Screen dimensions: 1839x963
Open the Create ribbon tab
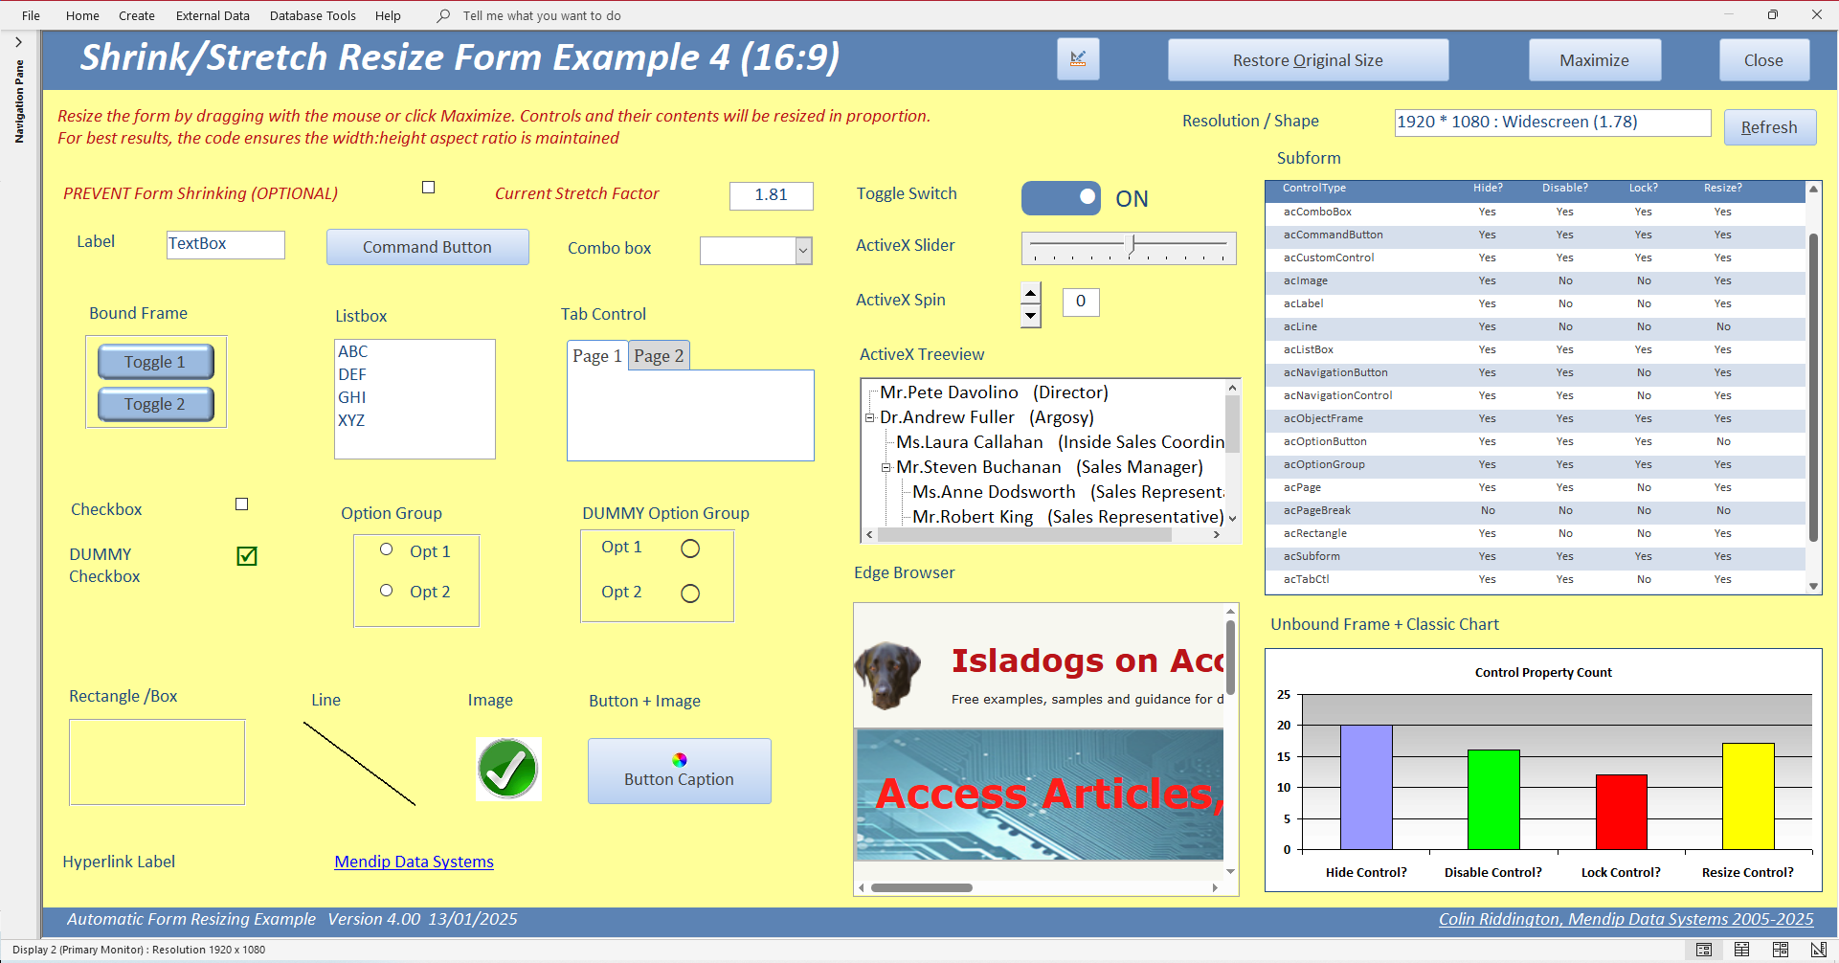[137, 15]
